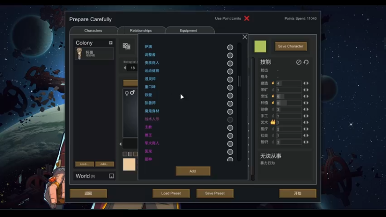Toggle passion flame for 烹饪 skill
Screen dimensions: 386x217
(273, 96)
